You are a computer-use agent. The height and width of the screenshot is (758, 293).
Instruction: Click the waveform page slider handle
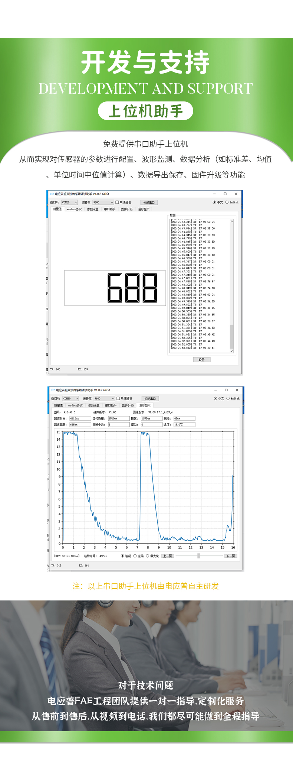199,556
